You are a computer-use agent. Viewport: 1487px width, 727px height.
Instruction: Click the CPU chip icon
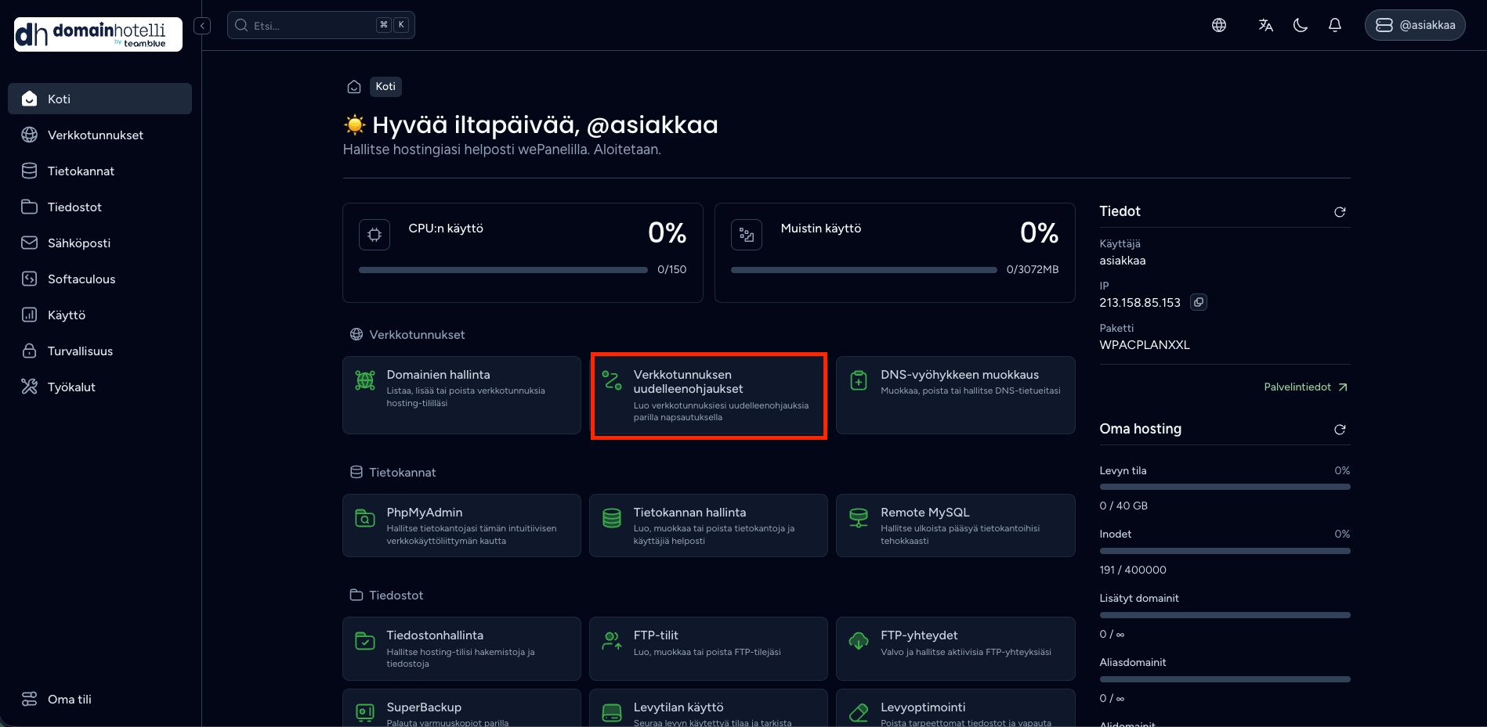374,235
